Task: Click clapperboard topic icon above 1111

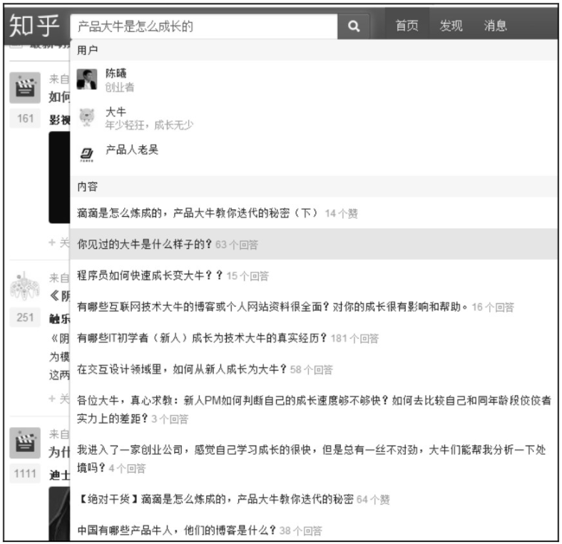Action: point(25,443)
